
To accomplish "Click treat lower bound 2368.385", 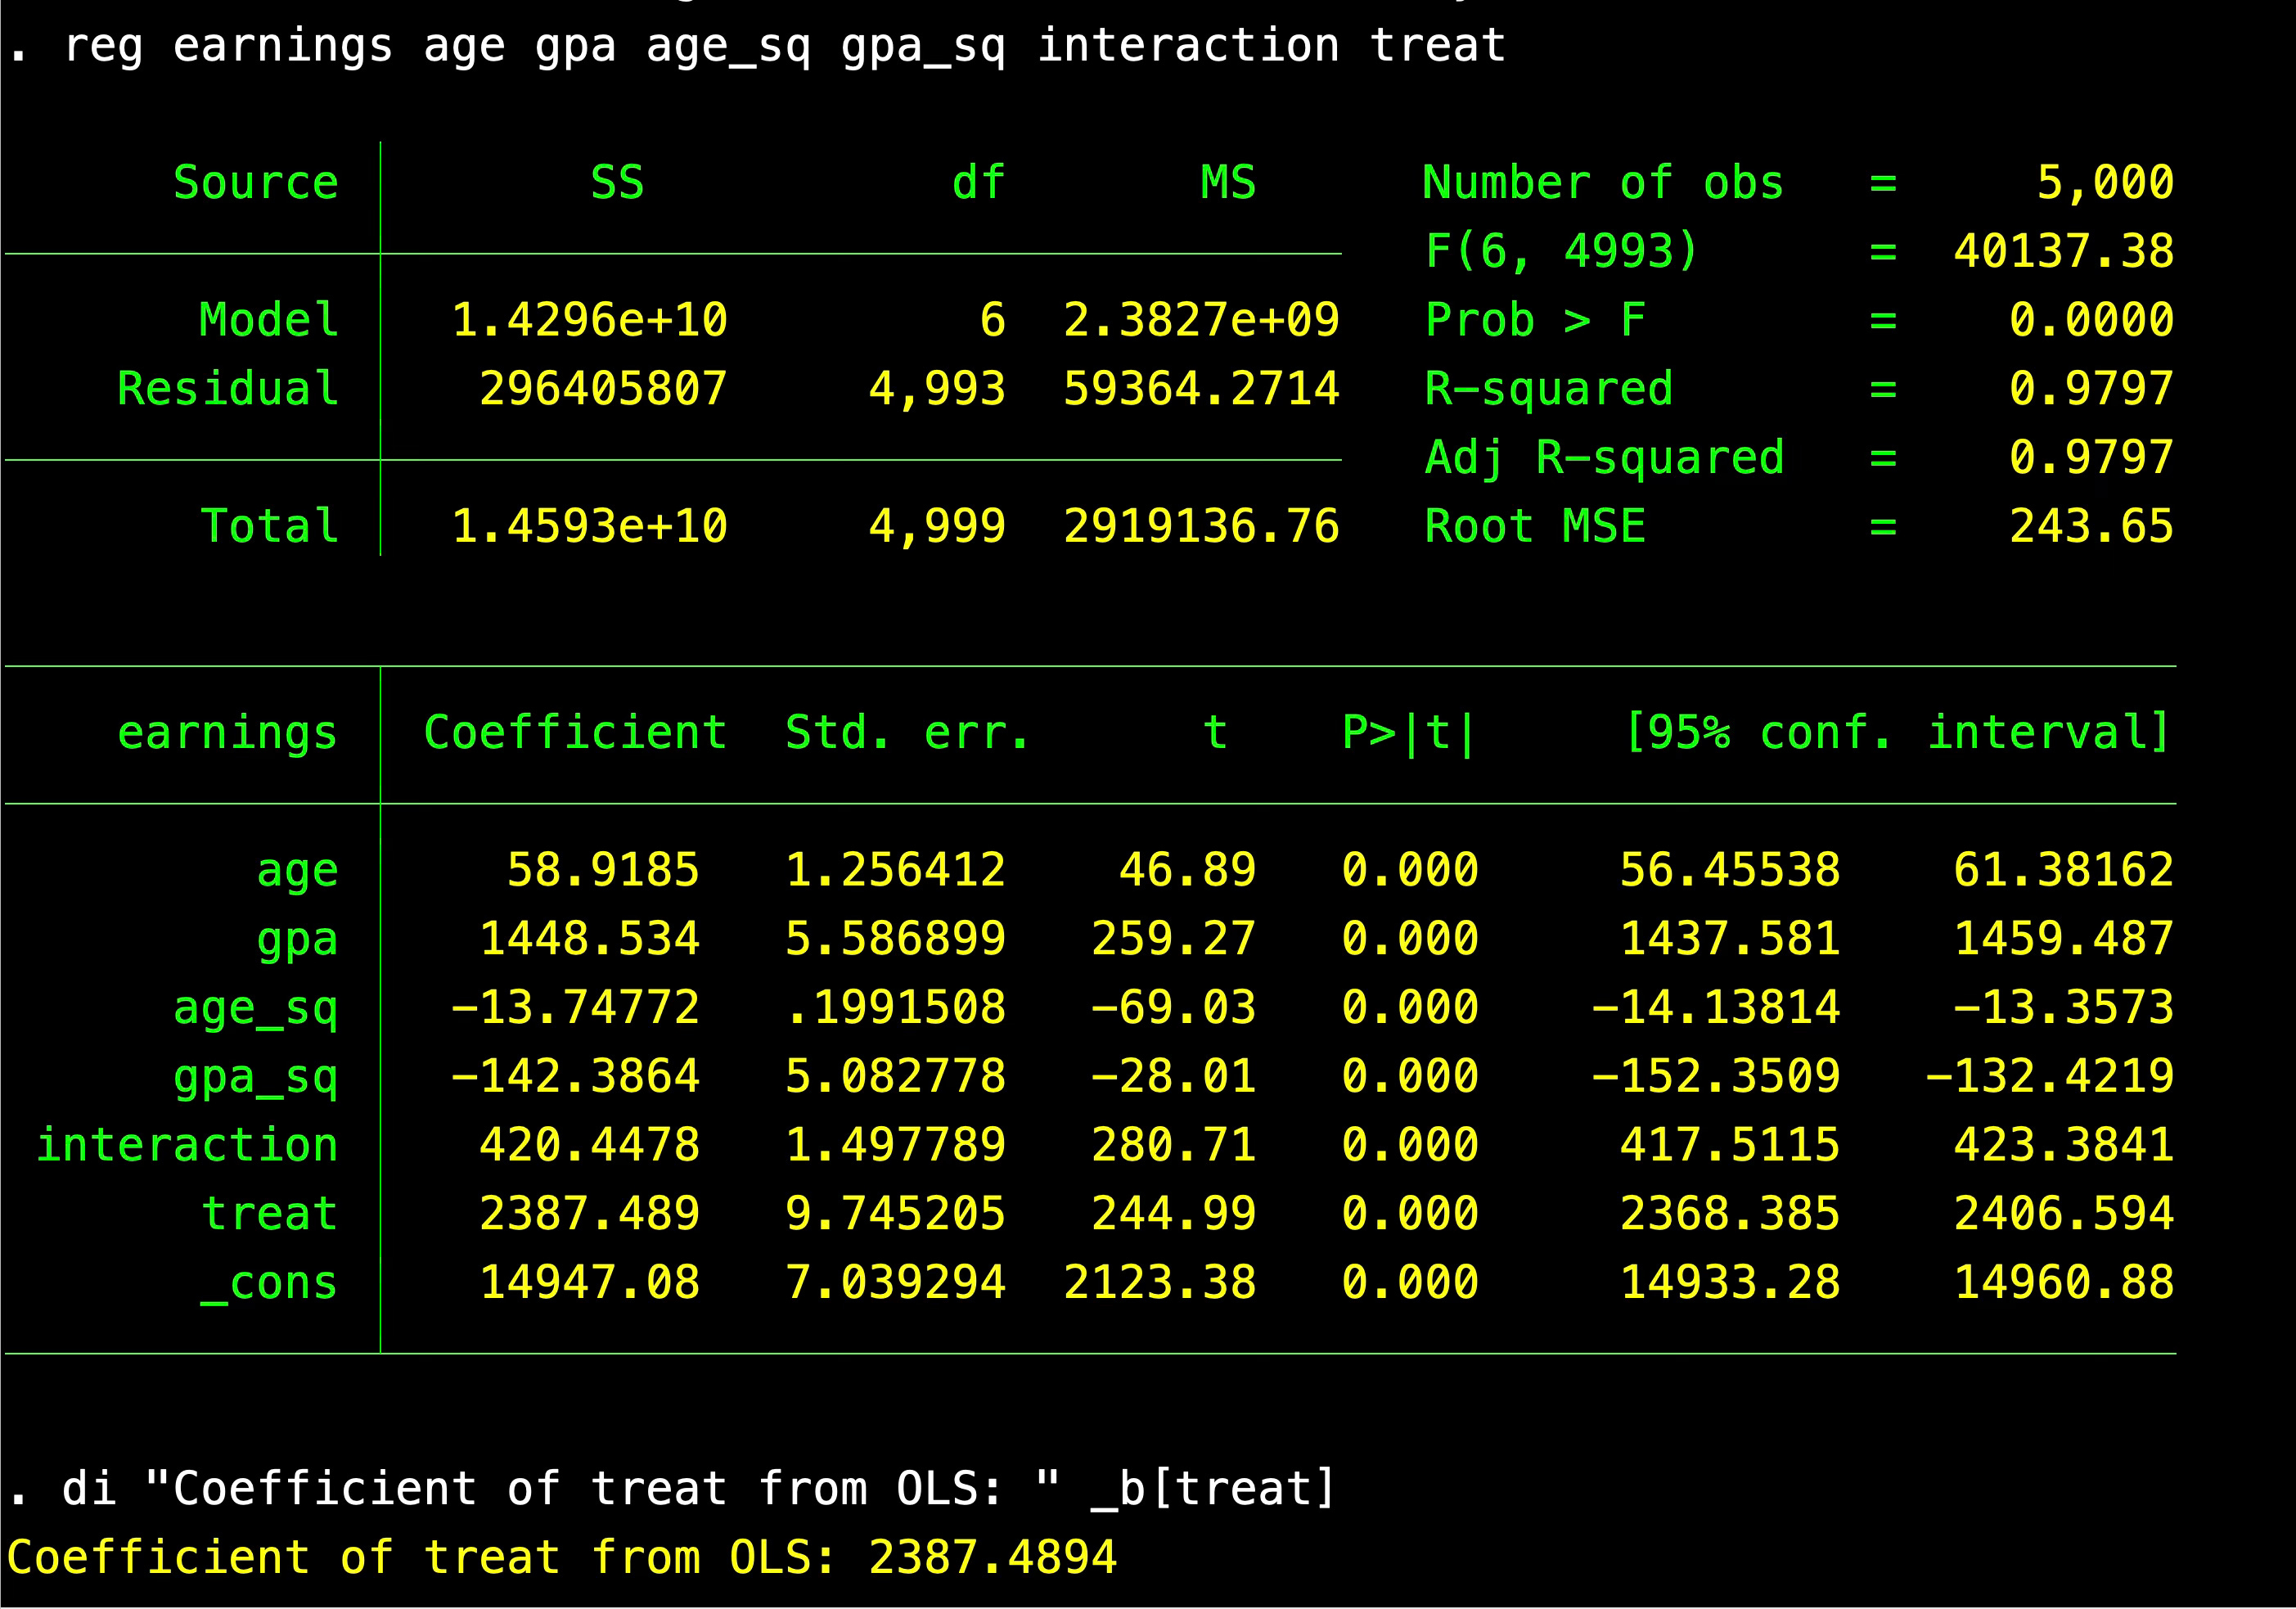I will 1730,1214.
